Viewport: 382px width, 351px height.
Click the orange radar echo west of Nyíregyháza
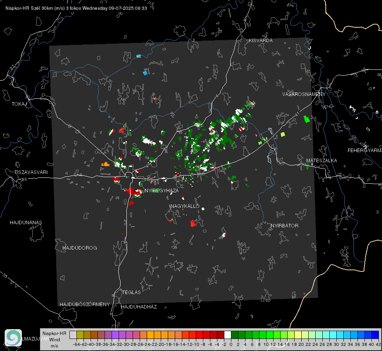click(105, 165)
